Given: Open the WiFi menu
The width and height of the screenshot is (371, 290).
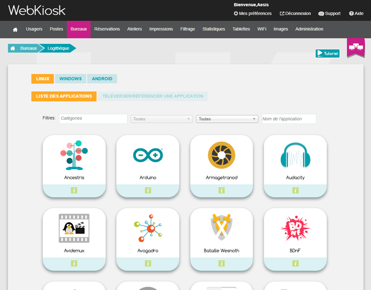Looking at the screenshot, I should (262, 29).
